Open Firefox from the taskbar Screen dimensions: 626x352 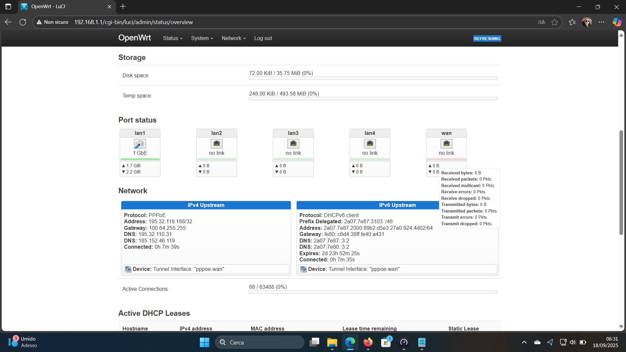(x=368, y=342)
